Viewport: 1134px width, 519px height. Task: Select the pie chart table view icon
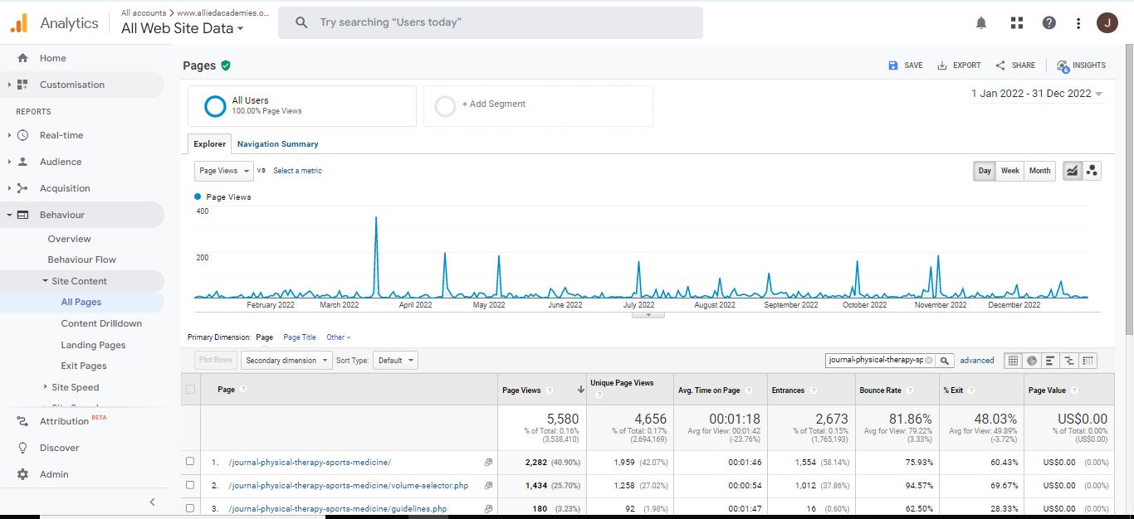(1032, 361)
